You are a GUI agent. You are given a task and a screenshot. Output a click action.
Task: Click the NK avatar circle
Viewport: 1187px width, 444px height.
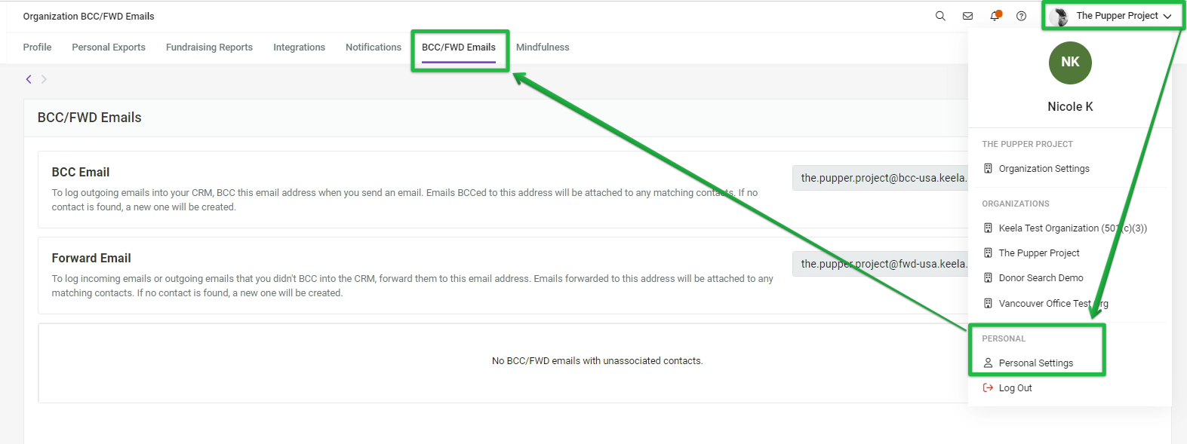(x=1070, y=63)
